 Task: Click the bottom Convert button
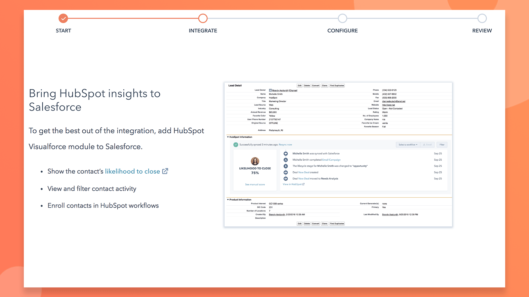click(x=316, y=223)
